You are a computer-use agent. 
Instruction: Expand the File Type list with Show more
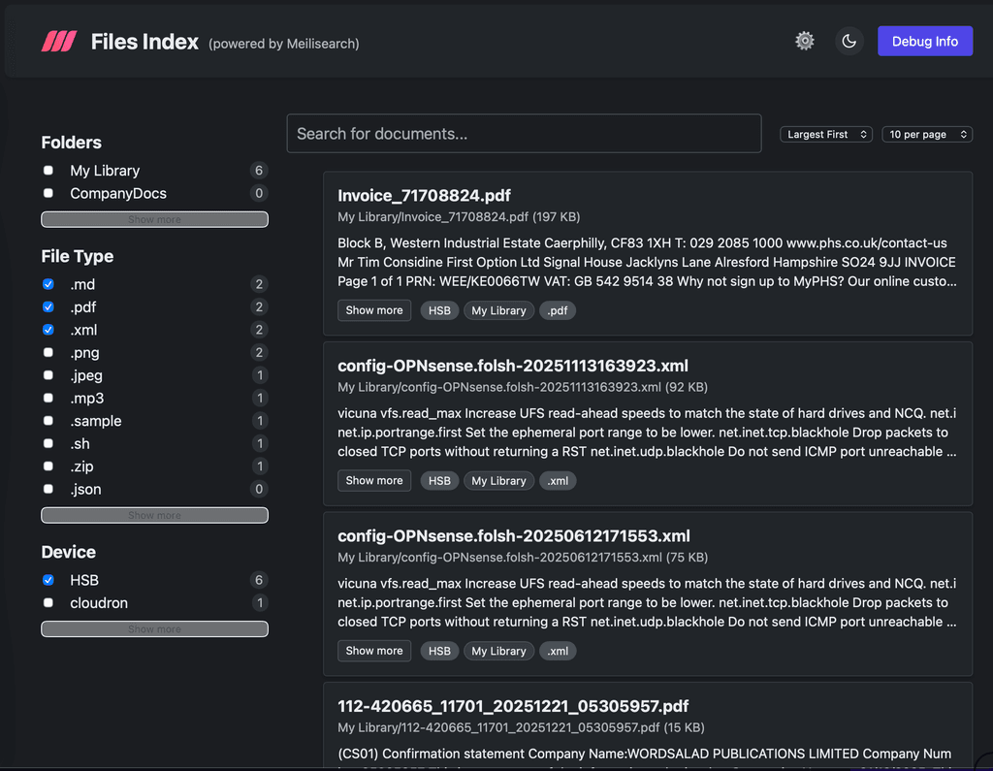pos(154,515)
